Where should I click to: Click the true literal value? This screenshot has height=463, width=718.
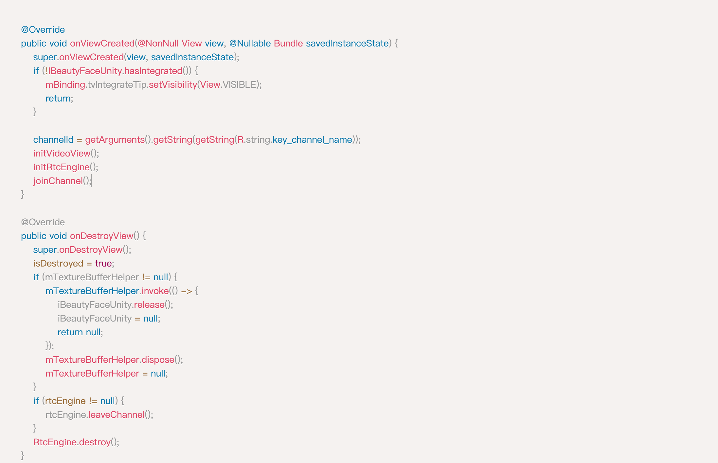(103, 263)
